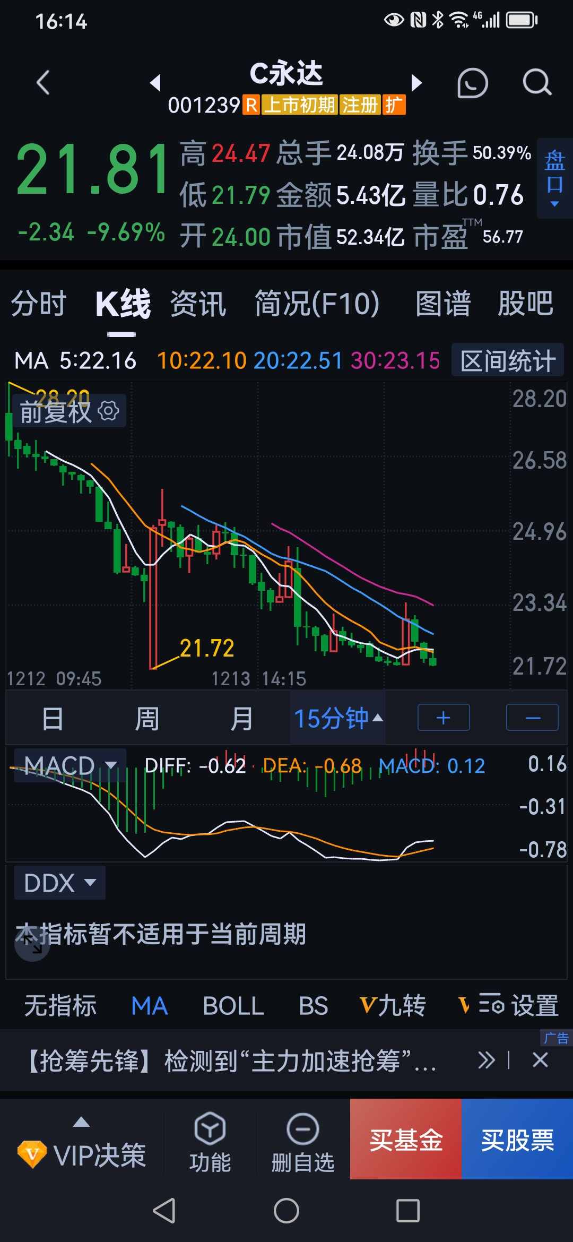Viewport: 573px width, 1242px height.
Task: Tap the back arrow icon
Action: click(43, 83)
